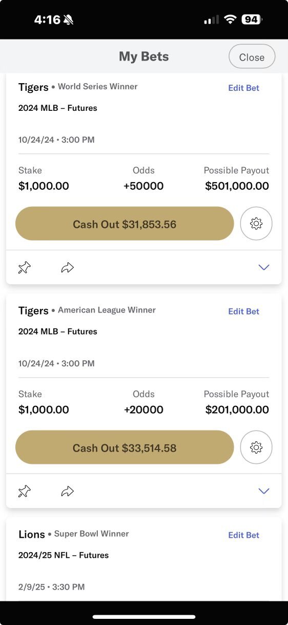Close the My Bets panel
The image size is (288, 625).
252,56
